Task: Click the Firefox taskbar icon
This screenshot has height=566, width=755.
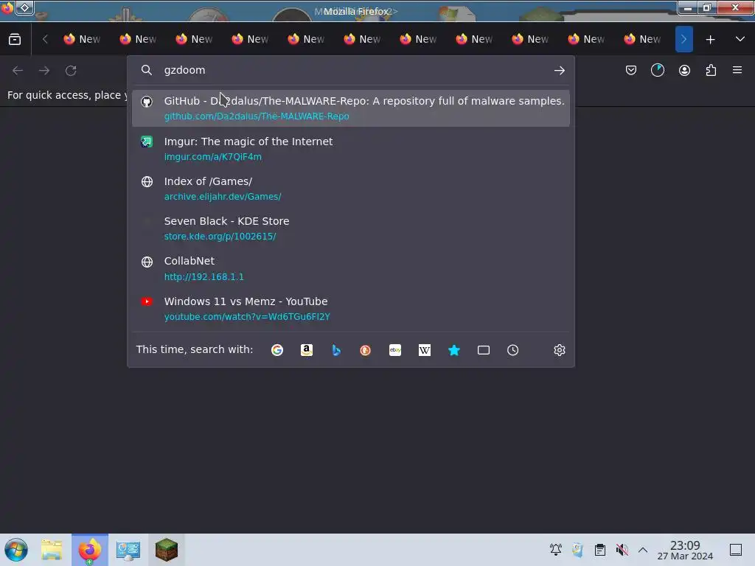Action: [x=90, y=550]
